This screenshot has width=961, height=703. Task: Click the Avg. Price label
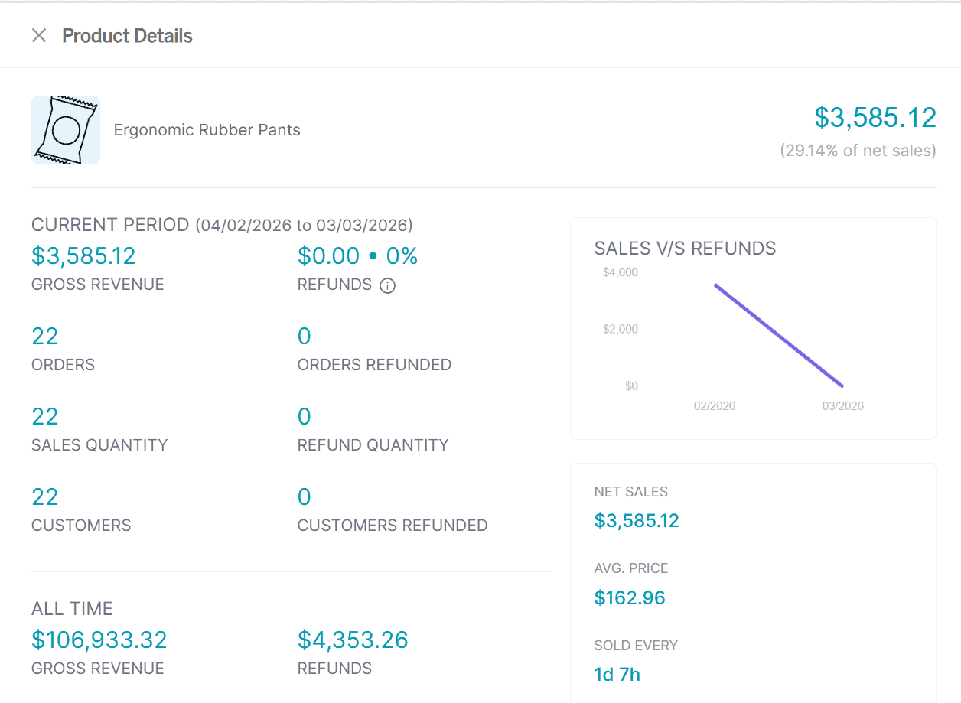[631, 568]
